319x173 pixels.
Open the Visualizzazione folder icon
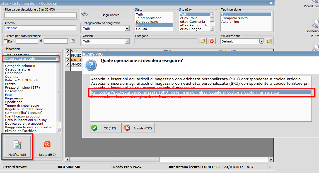pyautogui.click(x=269, y=41)
